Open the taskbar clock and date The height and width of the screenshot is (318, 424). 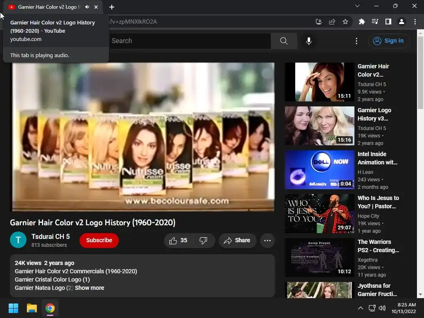(x=404, y=308)
